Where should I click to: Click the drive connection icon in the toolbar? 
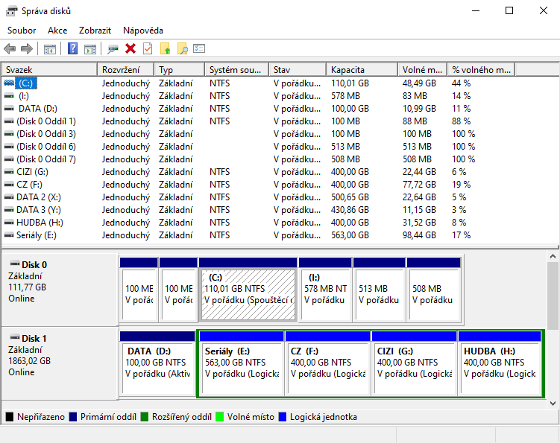coord(113,49)
